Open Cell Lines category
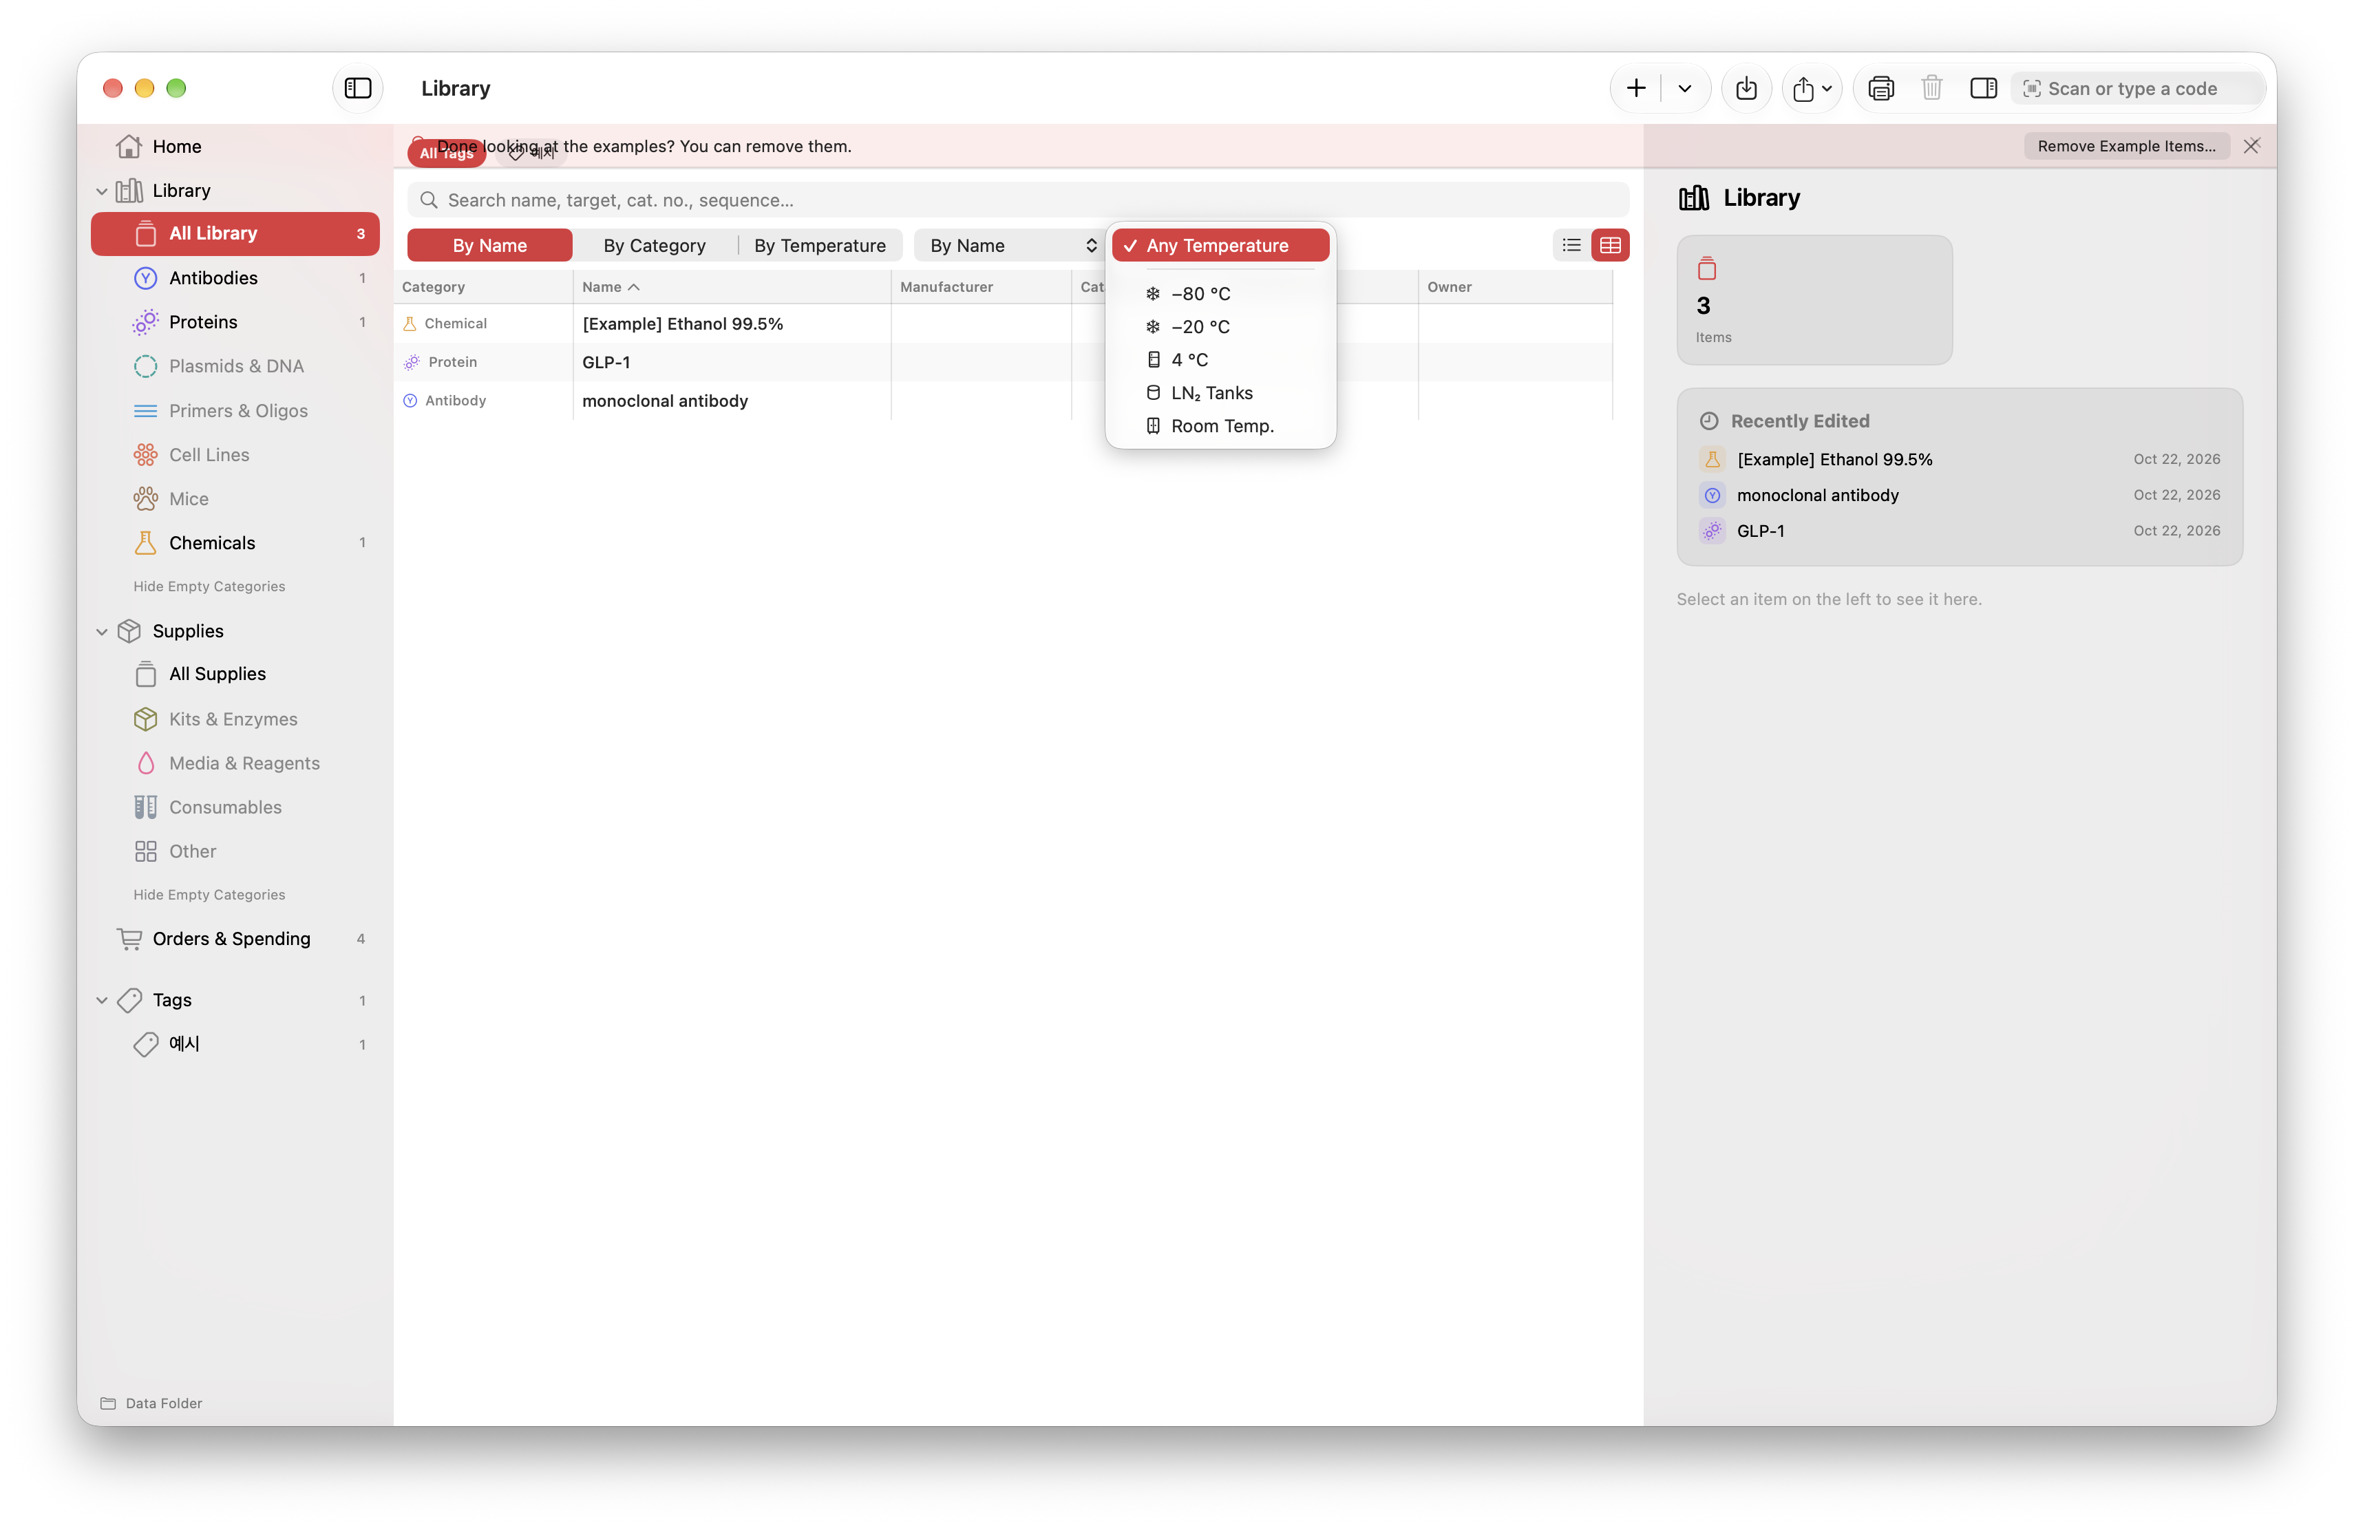 click(x=235, y=454)
